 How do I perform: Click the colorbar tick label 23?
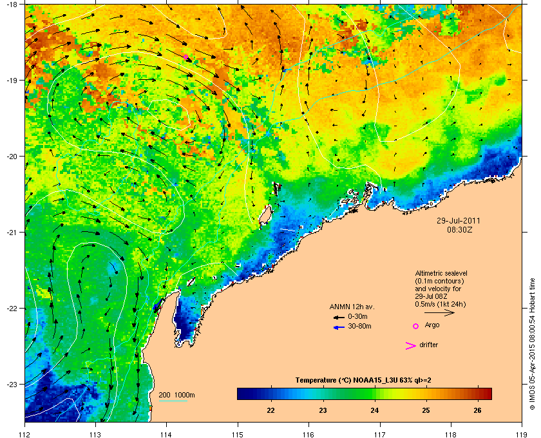tap(323, 410)
